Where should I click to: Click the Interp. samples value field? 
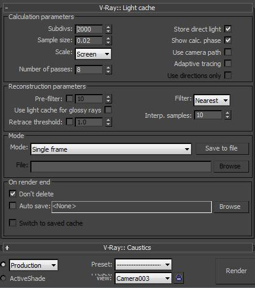pyautogui.click(x=208, y=115)
